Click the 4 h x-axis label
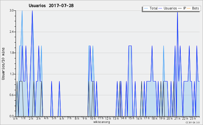Image resolution: width=203 pixels, height=125 pixels. pos(46,118)
